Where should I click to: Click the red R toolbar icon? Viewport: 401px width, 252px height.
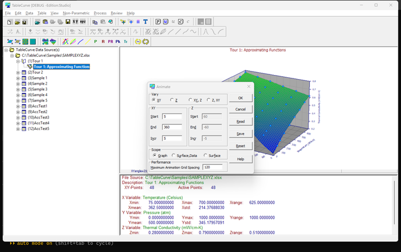click(103, 41)
